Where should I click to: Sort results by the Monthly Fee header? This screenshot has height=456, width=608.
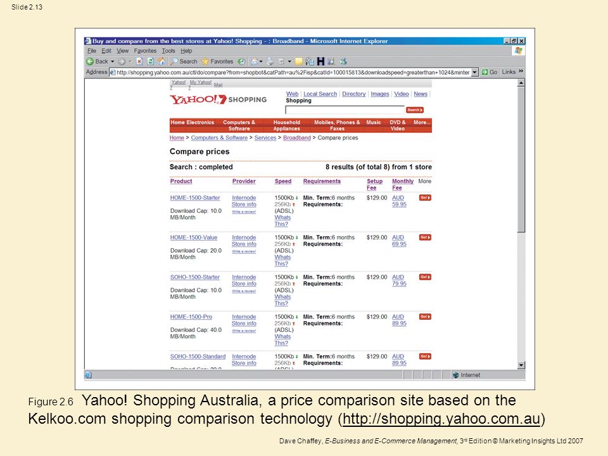click(403, 184)
